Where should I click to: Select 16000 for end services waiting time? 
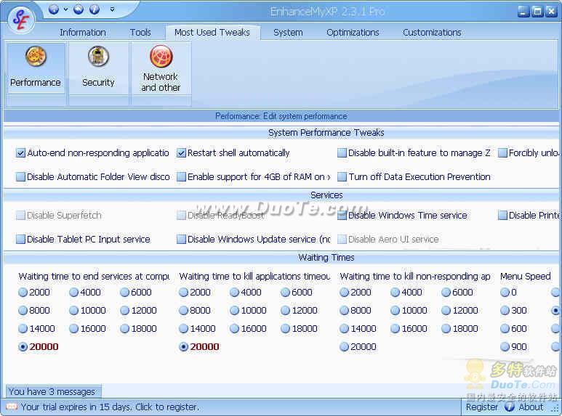point(73,329)
